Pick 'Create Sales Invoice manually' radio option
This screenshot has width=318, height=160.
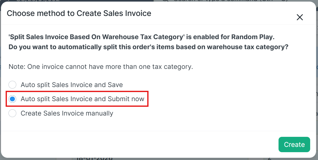tap(13, 113)
